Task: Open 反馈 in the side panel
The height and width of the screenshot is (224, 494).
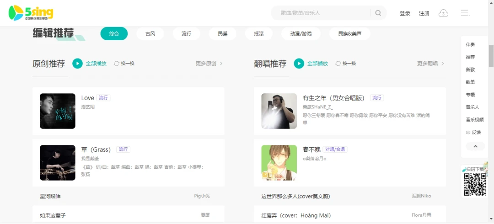Action: tap(473, 133)
